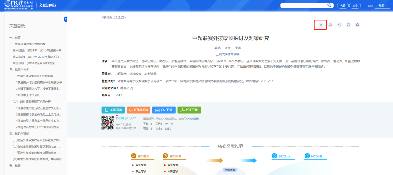Image resolution: width=393 pixels, height=175 pixels.
Task: Click the 研究去脉 circular icon
Action: [307, 156]
